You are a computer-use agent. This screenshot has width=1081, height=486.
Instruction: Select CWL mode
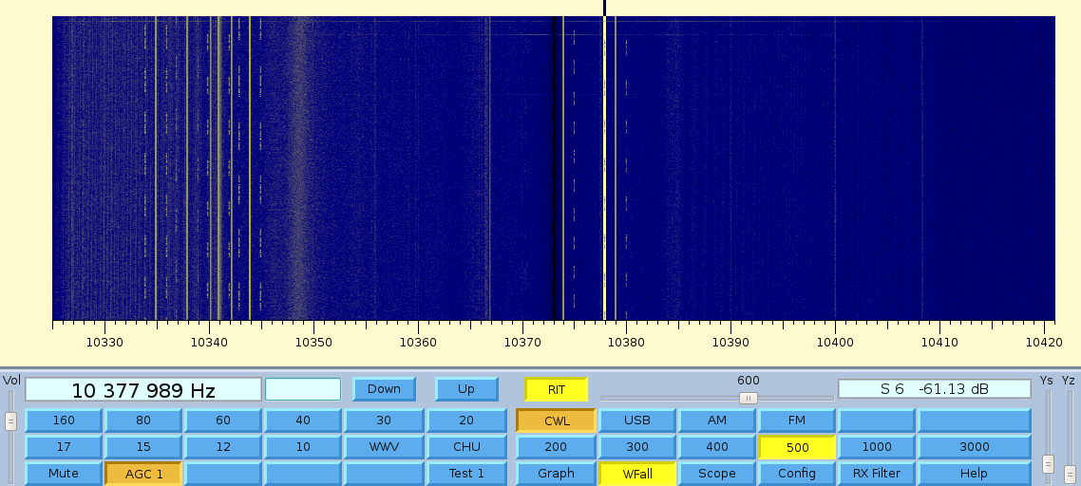coord(556,421)
